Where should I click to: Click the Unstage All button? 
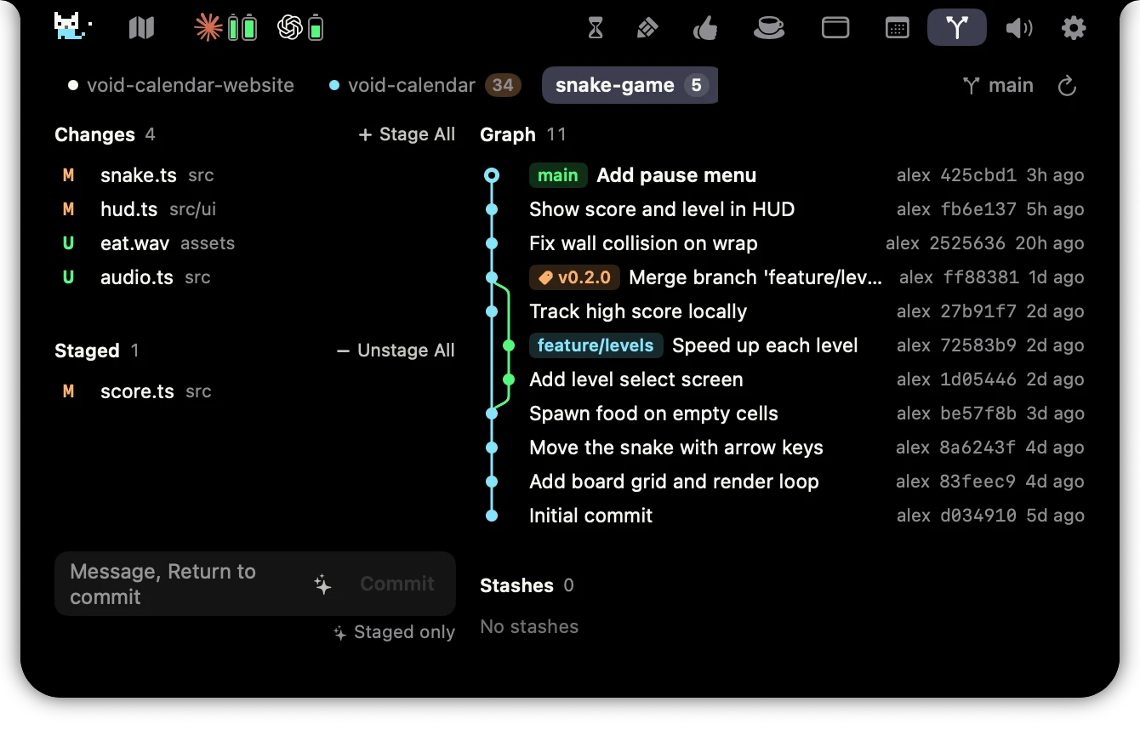pyautogui.click(x=396, y=351)
